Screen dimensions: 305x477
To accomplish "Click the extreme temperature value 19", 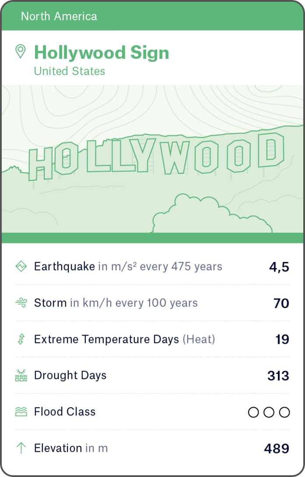I will coord(282,340).
